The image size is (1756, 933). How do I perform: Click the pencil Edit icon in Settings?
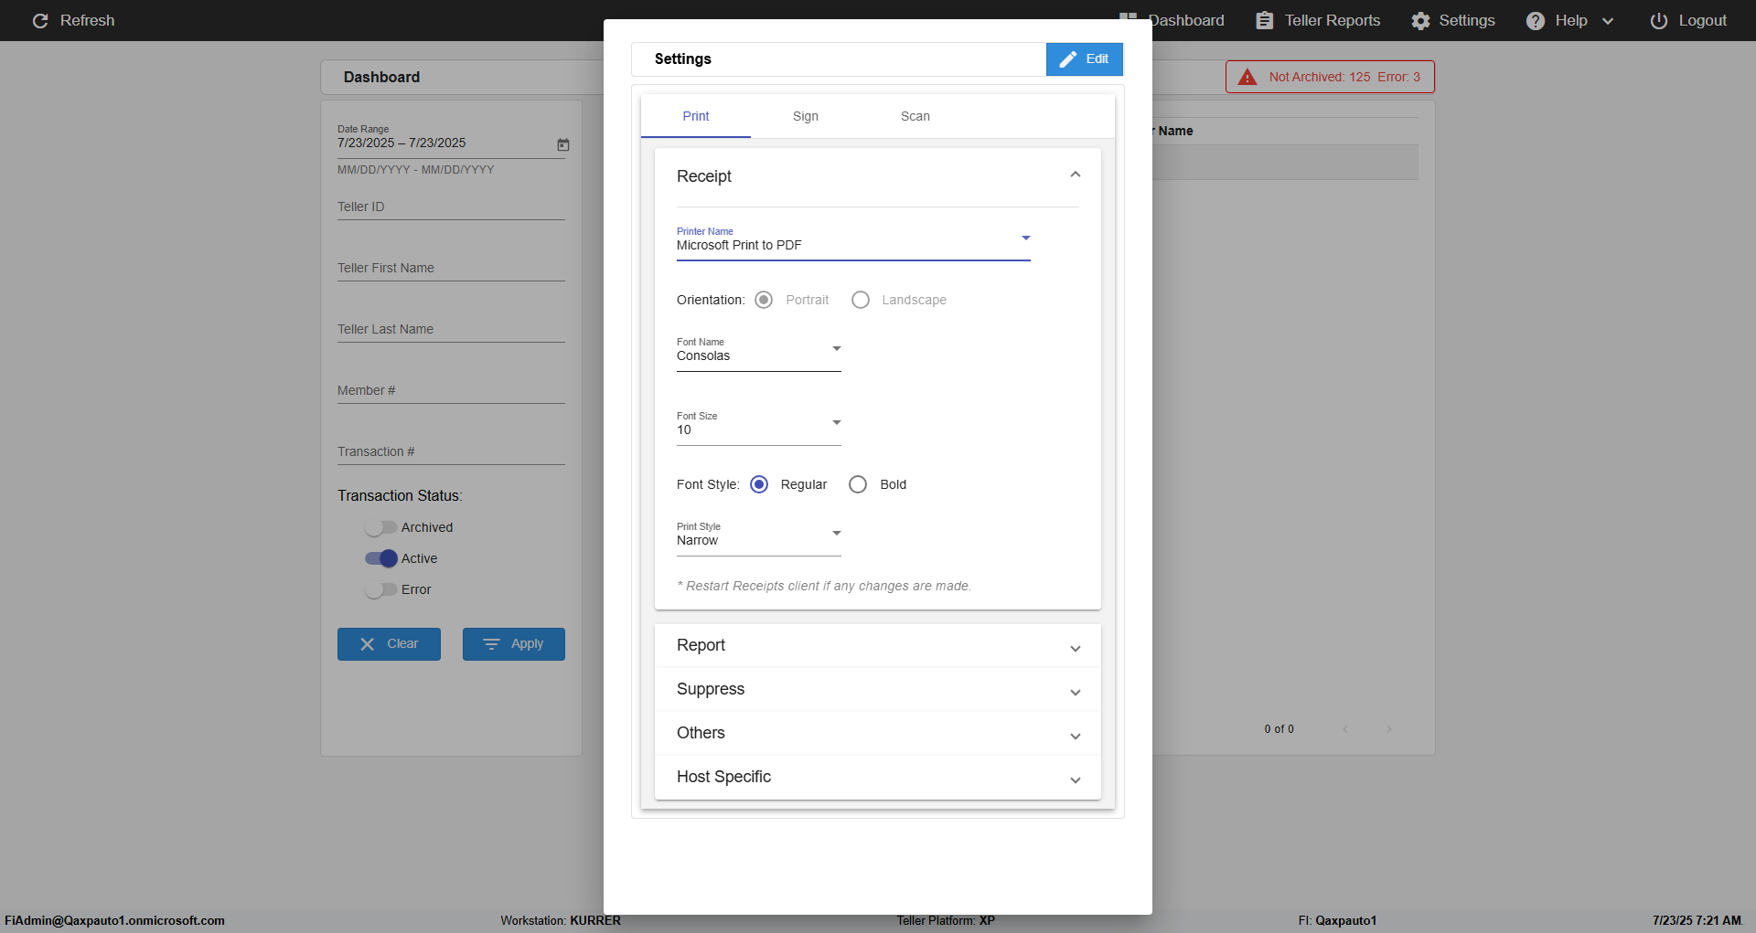(1067, 59)
